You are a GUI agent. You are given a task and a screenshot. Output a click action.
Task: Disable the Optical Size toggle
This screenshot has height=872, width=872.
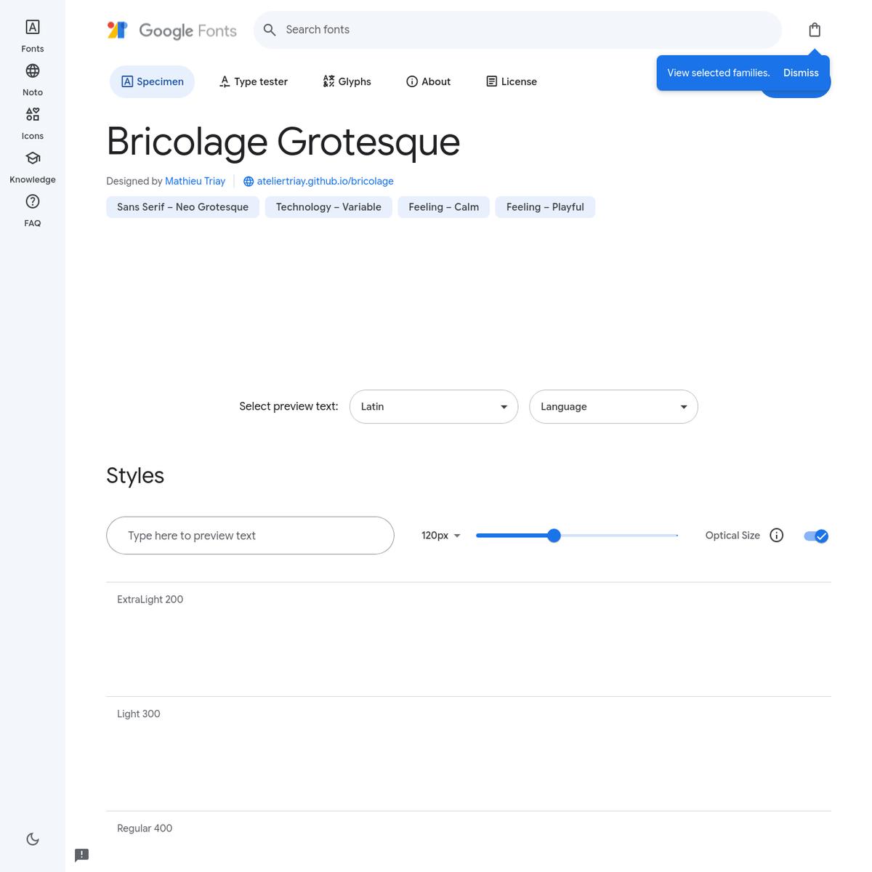point(816,536)
